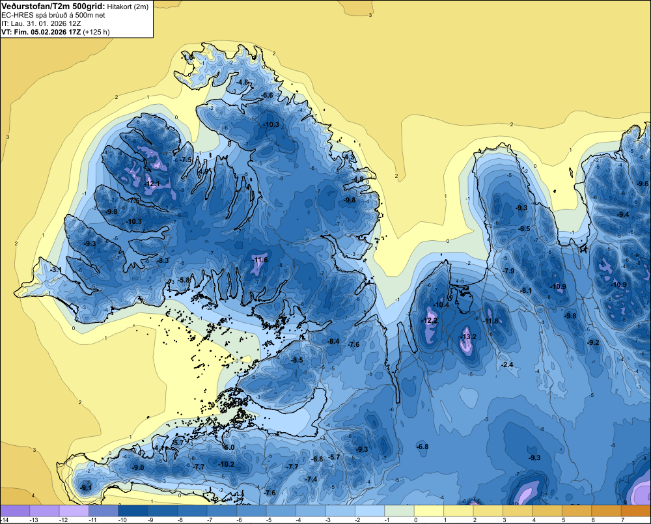This screenshot has width=651, height=524.
Task: Click the -11.6 temperature value on map
Action: click(260, 260)
